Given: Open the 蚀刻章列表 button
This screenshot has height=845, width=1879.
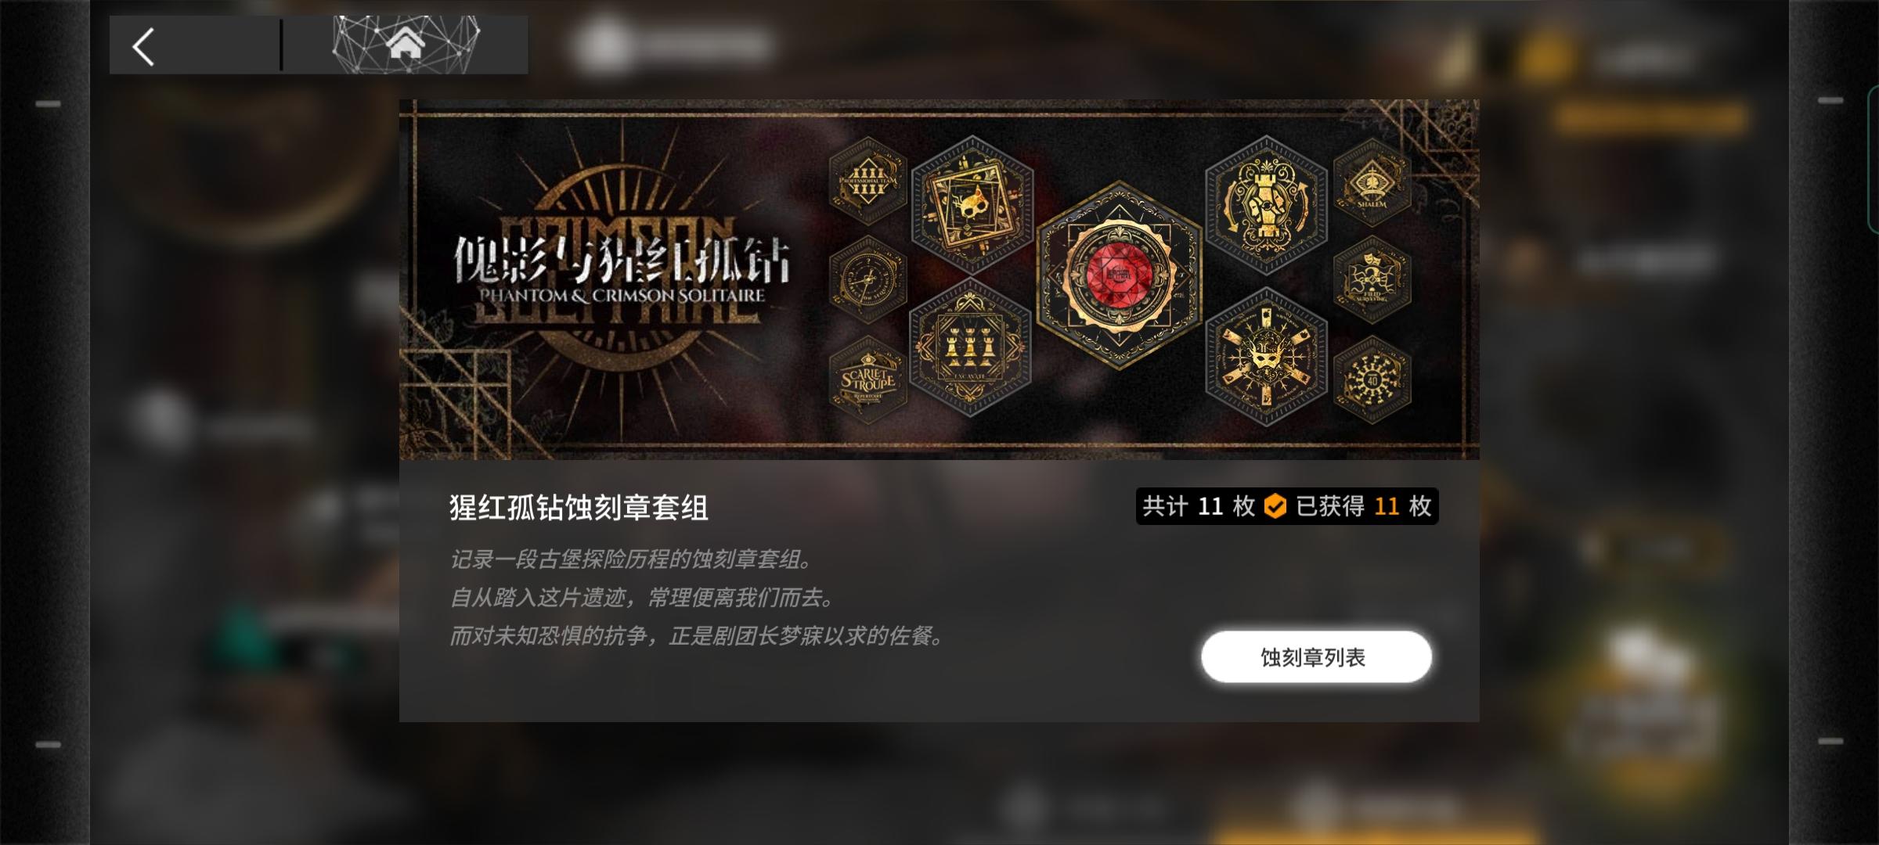Looking at the screenshot, I should coord(1316,657).
